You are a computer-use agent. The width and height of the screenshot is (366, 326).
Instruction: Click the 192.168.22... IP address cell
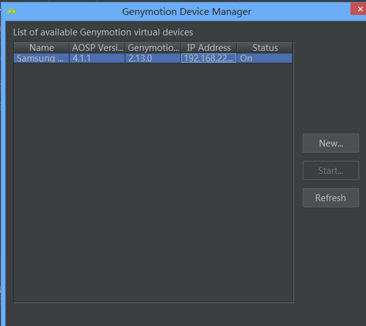[x=209, y=58]
